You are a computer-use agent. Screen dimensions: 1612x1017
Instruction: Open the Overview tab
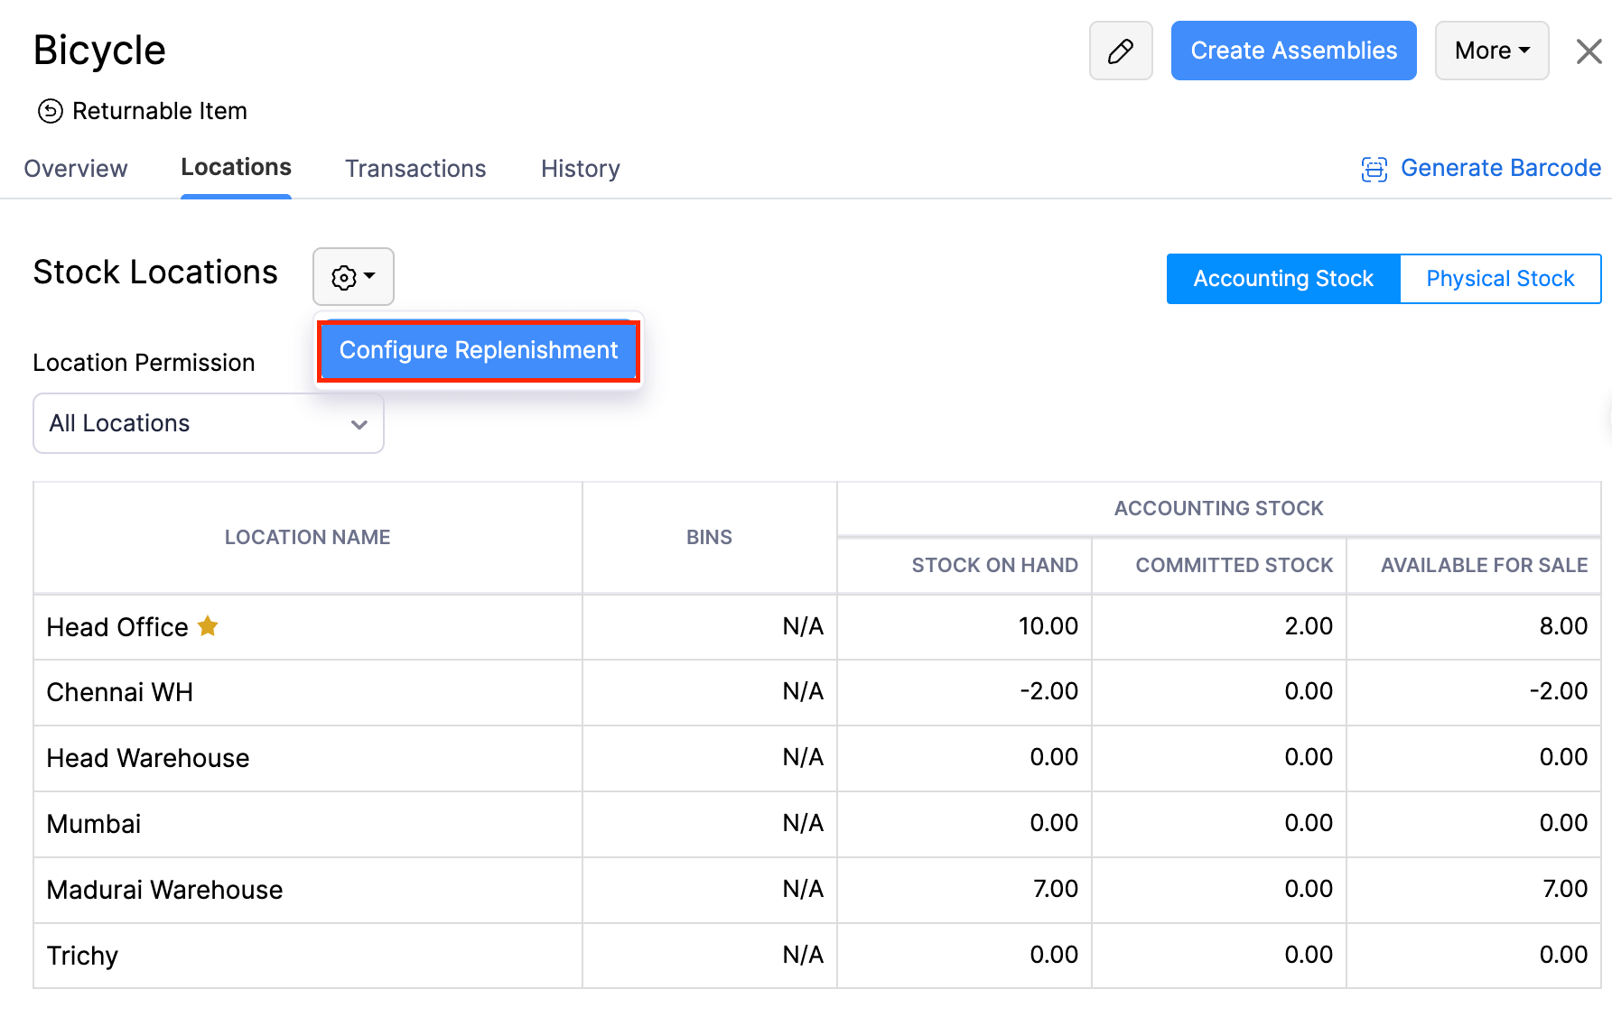click(76, 169)
